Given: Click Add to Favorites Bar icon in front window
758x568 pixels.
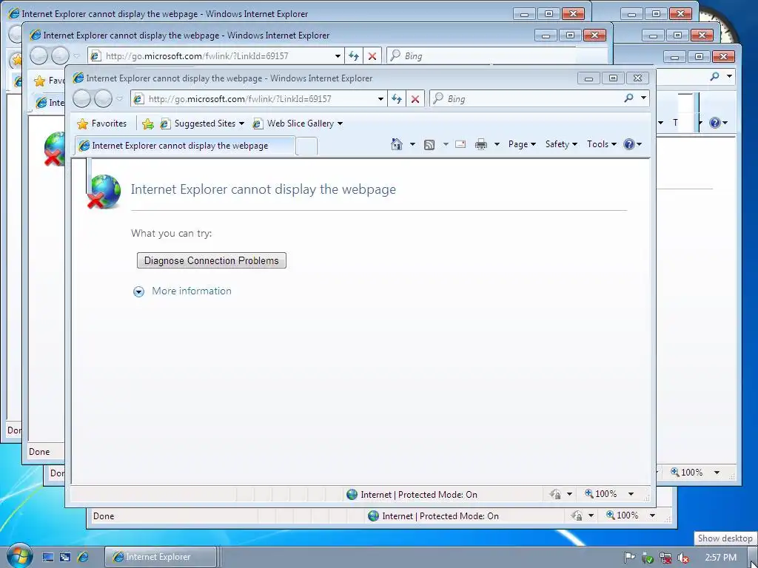Looking at the screenshot, I should 148,124.
